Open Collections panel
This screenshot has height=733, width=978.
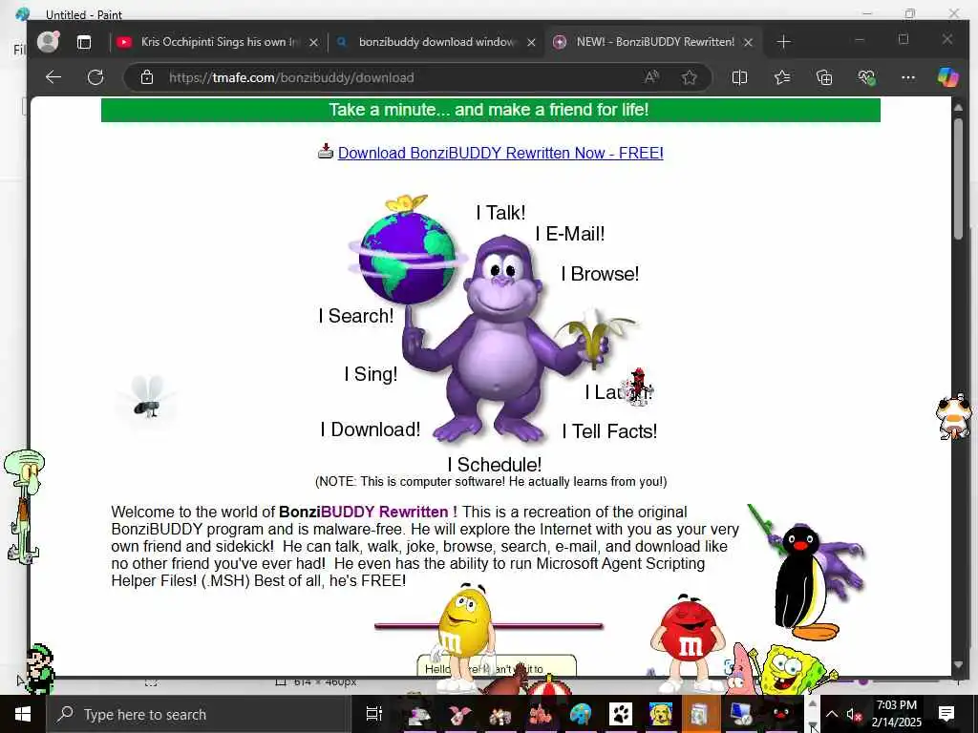[x=824, y=77]
